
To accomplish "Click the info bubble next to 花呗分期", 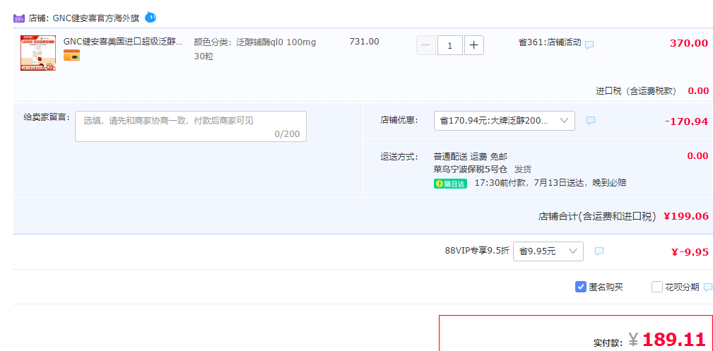I will (707, 287).
